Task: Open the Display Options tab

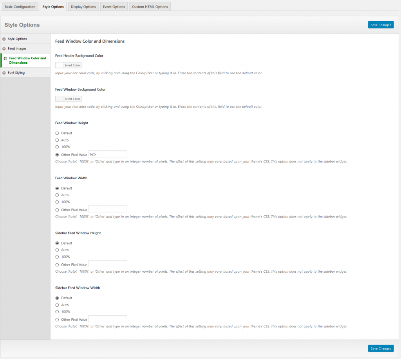Action: click(x=83, y=7)
